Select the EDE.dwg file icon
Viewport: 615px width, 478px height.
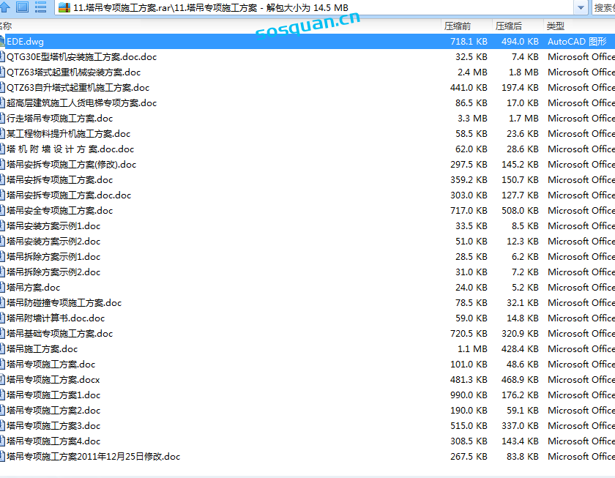point(2,42)
